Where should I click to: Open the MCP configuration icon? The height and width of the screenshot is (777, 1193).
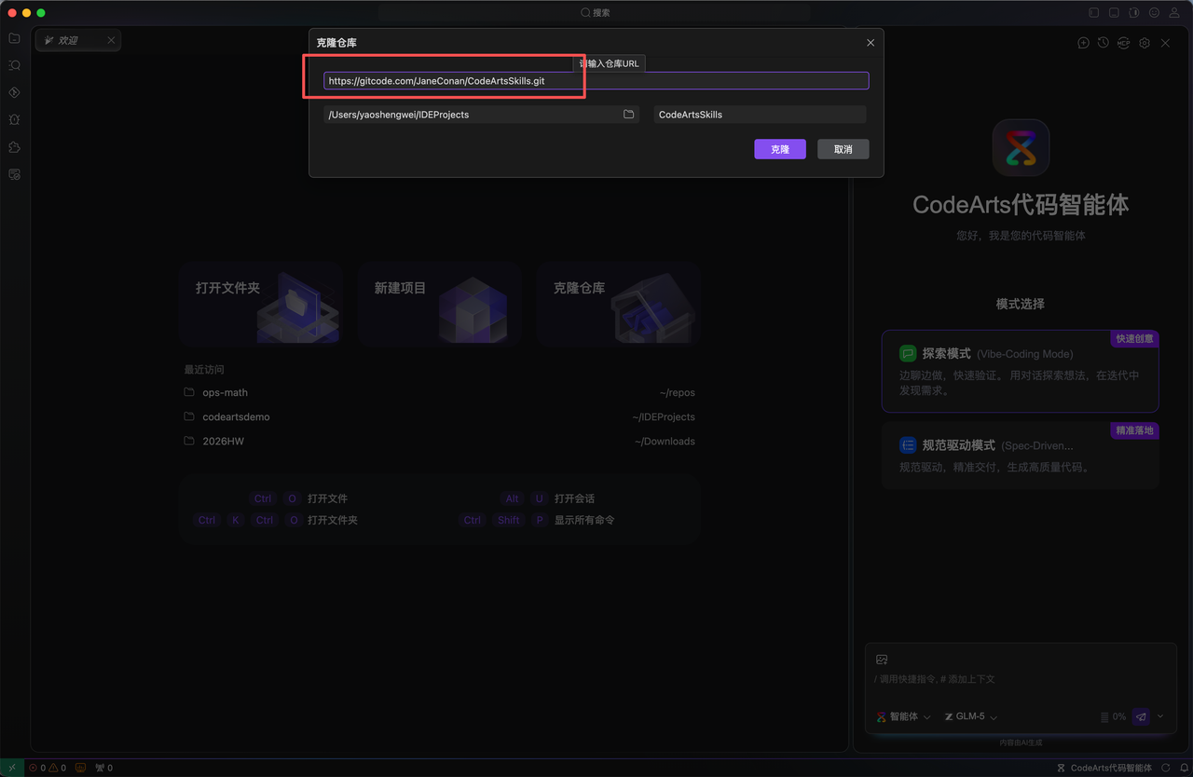[1123, 43]
